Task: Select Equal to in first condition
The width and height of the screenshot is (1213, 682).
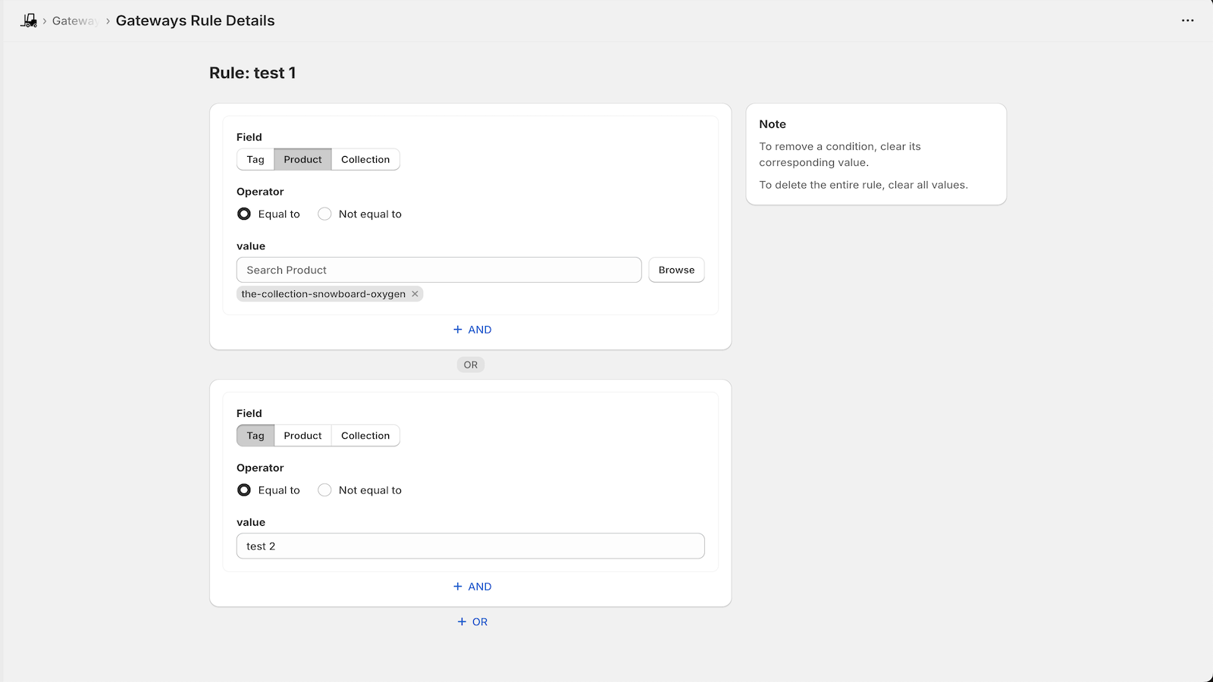Action: tap(244, 214)
